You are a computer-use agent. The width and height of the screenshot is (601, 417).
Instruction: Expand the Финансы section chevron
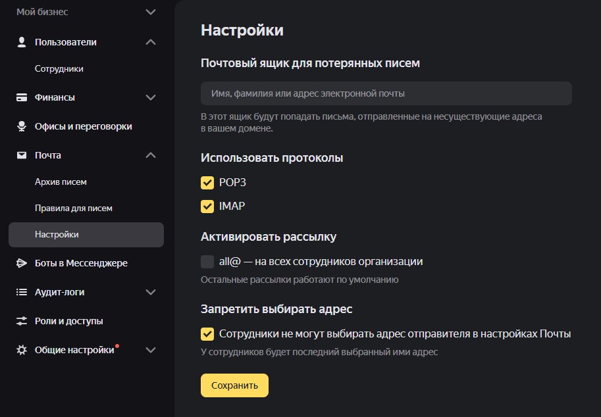click(x=151, y=97)
